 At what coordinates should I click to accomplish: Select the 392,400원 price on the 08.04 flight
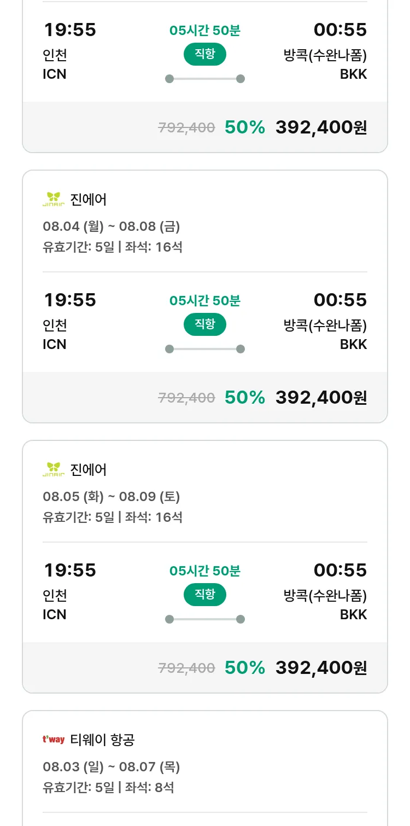click(321, 398)
